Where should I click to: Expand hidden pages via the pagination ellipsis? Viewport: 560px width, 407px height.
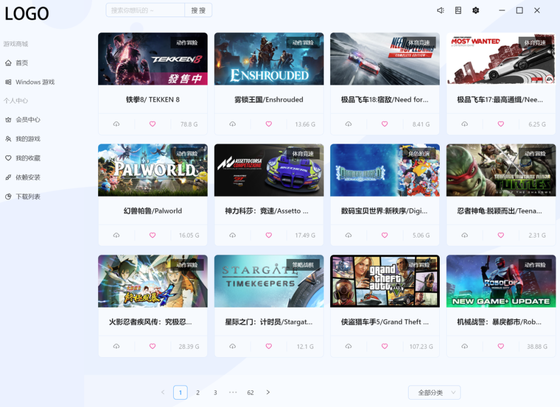coord(233,393)
